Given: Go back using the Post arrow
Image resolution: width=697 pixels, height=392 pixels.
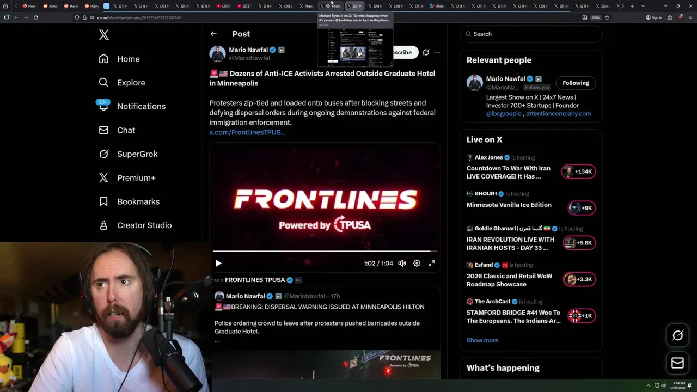Looking at the screenshot, I should (213, 34).
